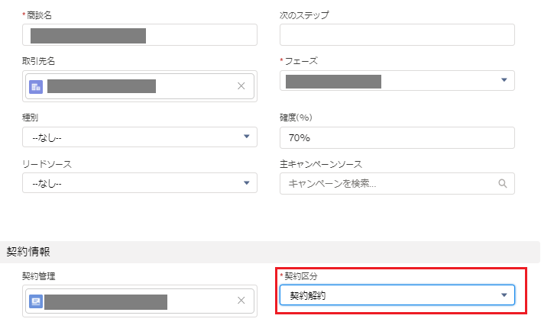Clear the 取引先名 selection with X
The image size is (541, 322).
coord(241,86)
